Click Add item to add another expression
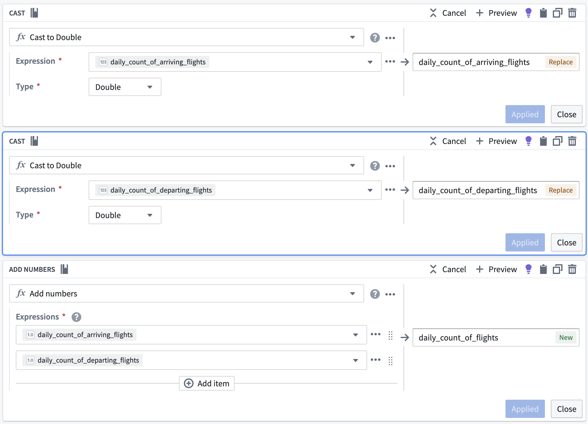 point(207,383)
